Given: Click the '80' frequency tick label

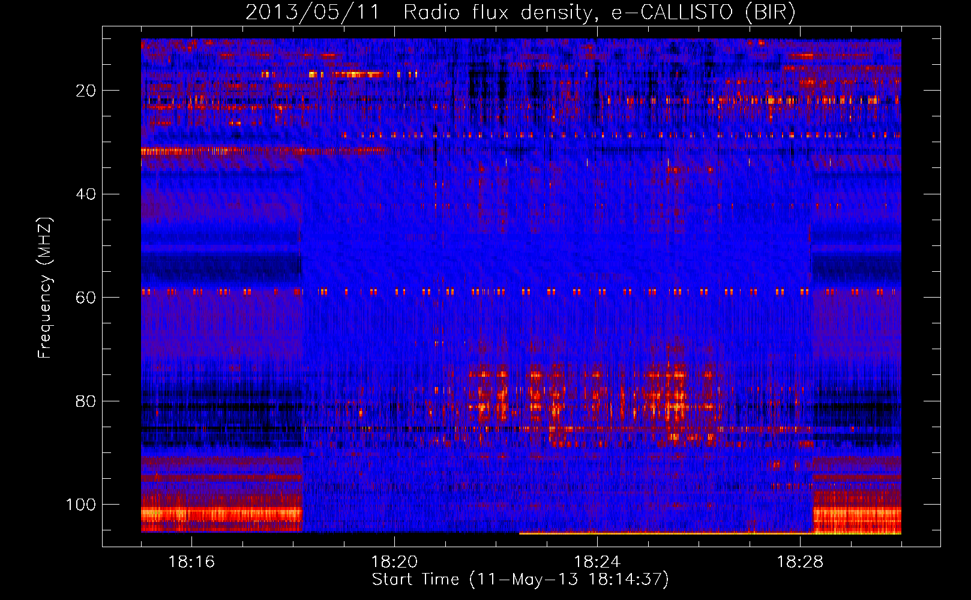Looking at the screenshot, I should (x=86, y=401).
